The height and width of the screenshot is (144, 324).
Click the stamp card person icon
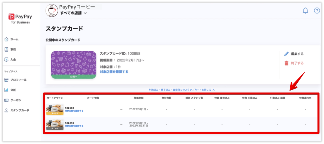click(7, 110)
